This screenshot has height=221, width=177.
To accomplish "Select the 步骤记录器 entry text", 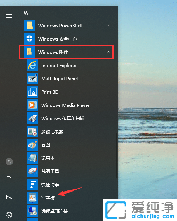I will (x=52, y=131).
